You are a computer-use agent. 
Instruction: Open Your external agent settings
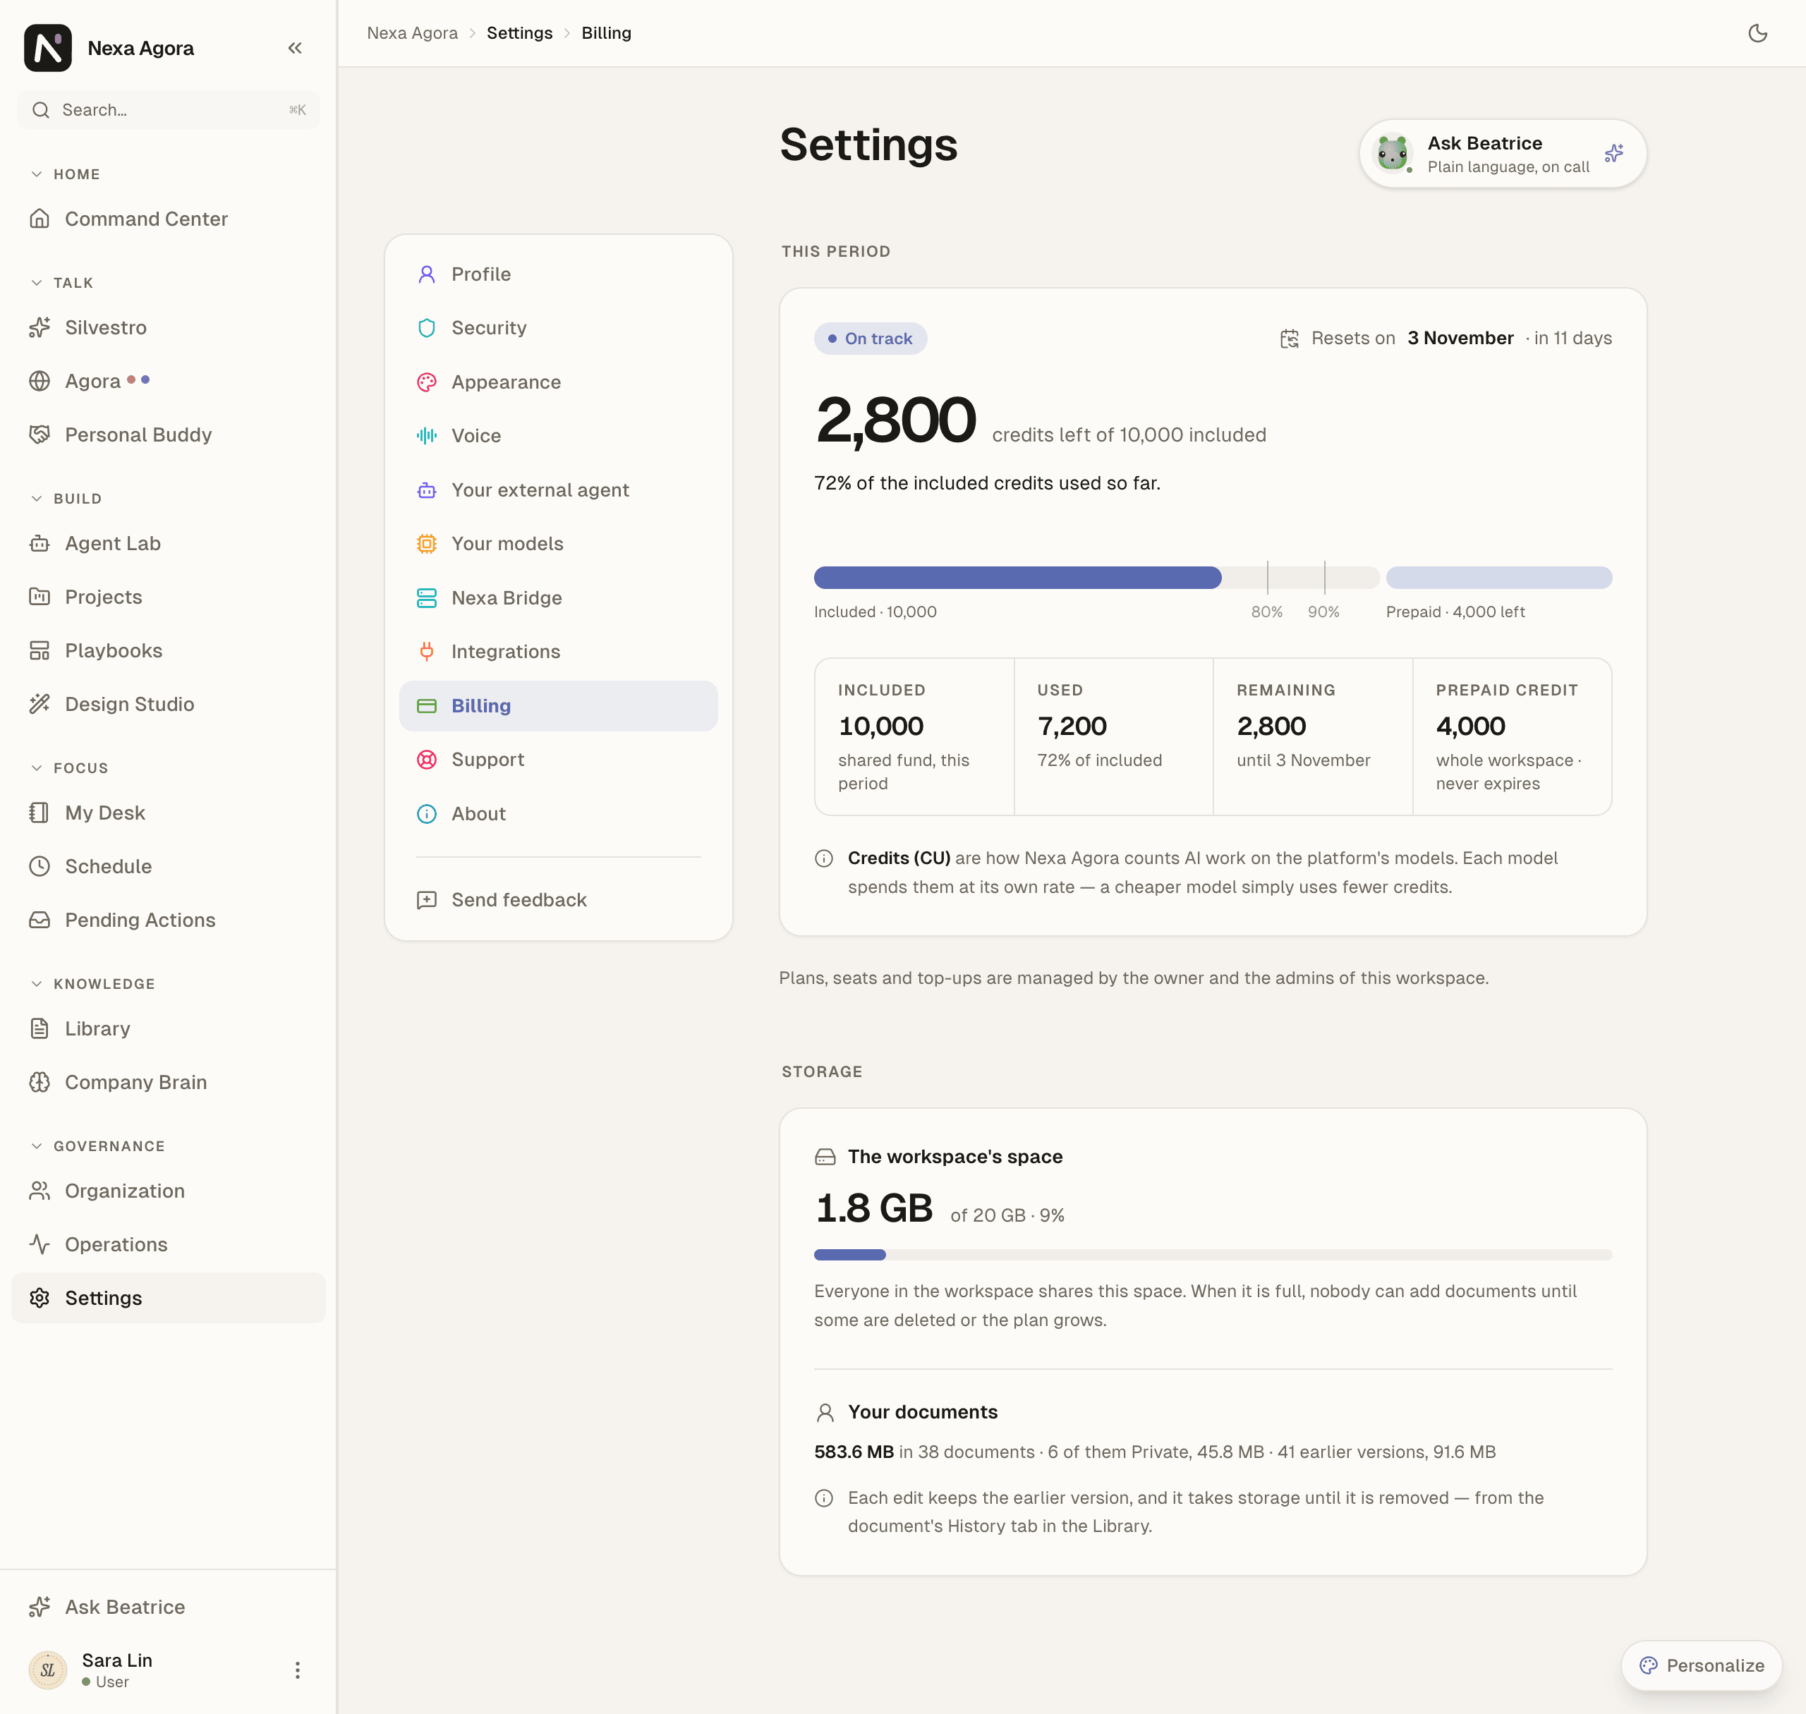pos(559,490)
